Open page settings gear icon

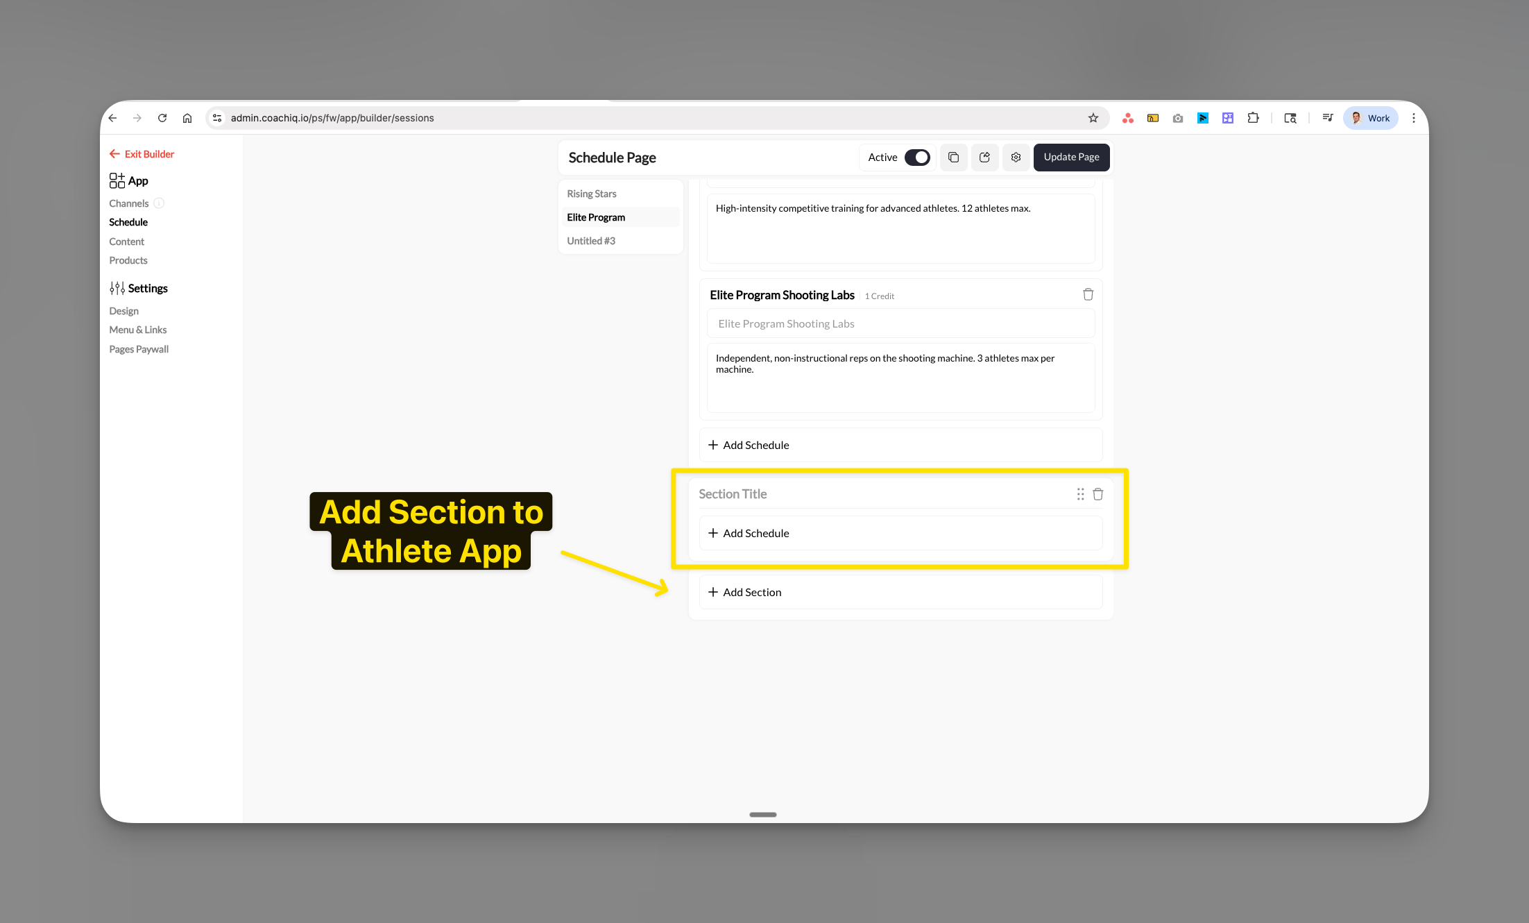pyautogui.click(x=1016, y=158)
